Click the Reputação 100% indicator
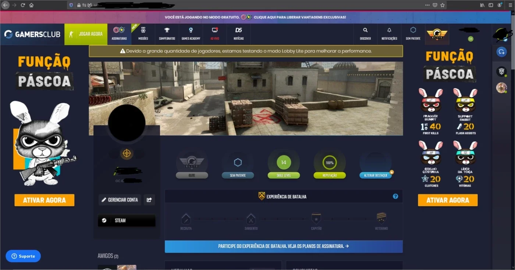The width and height of the screenshot is (515, 270). tap(330, 165)
